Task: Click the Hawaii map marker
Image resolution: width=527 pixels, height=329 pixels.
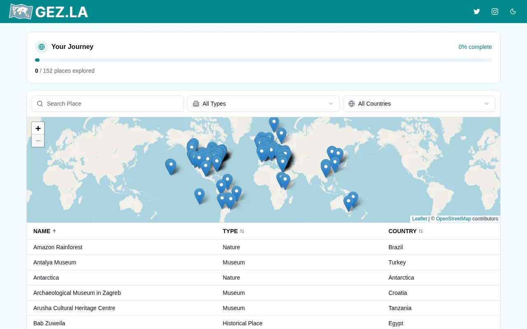Action: point(170,166)
